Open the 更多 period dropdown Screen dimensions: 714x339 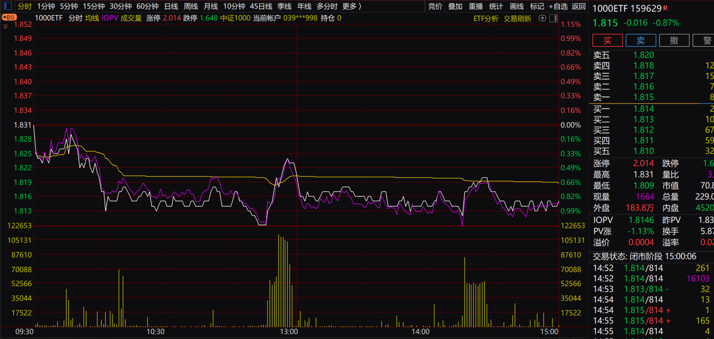[352, 6]
